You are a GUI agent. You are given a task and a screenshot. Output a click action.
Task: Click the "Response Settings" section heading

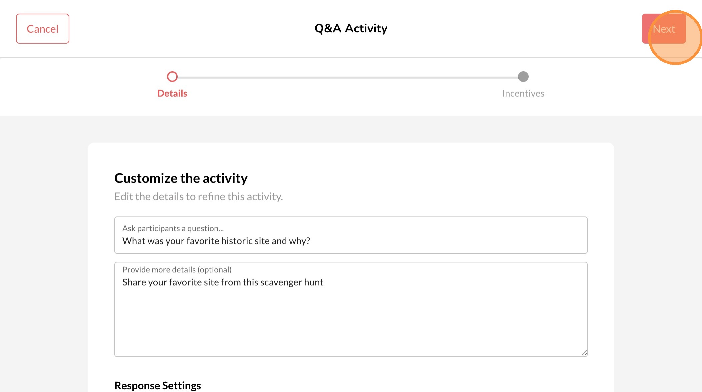(157, 386)
